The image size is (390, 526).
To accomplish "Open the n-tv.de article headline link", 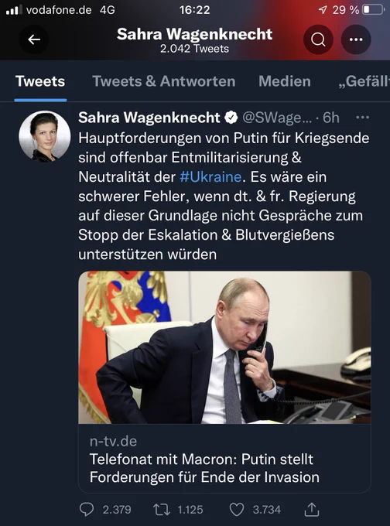I will 204,468.
